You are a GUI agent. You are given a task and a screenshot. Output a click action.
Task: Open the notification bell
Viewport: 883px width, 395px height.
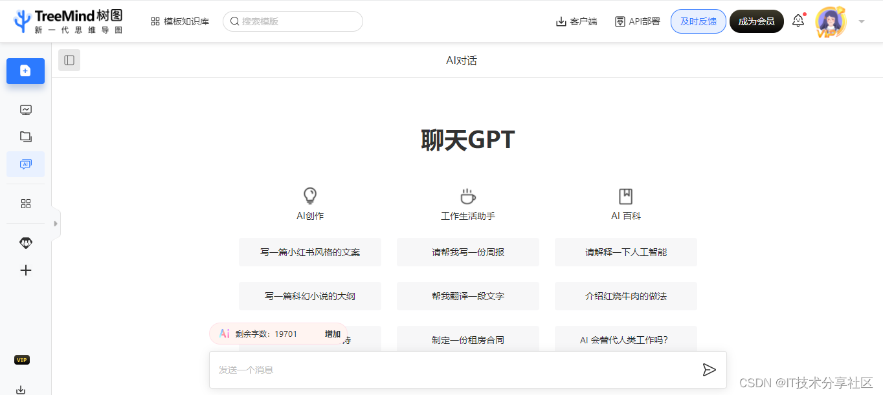pyautogui.click(x=798, y=21)
